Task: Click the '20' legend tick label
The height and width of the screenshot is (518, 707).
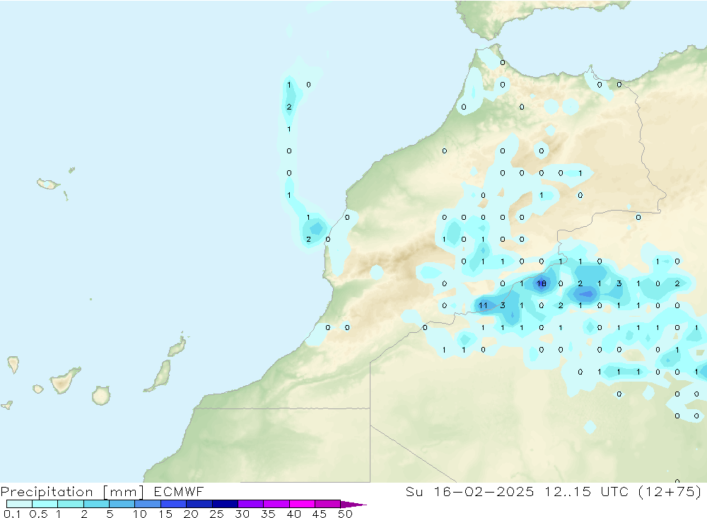Action: tap(191, 514)
